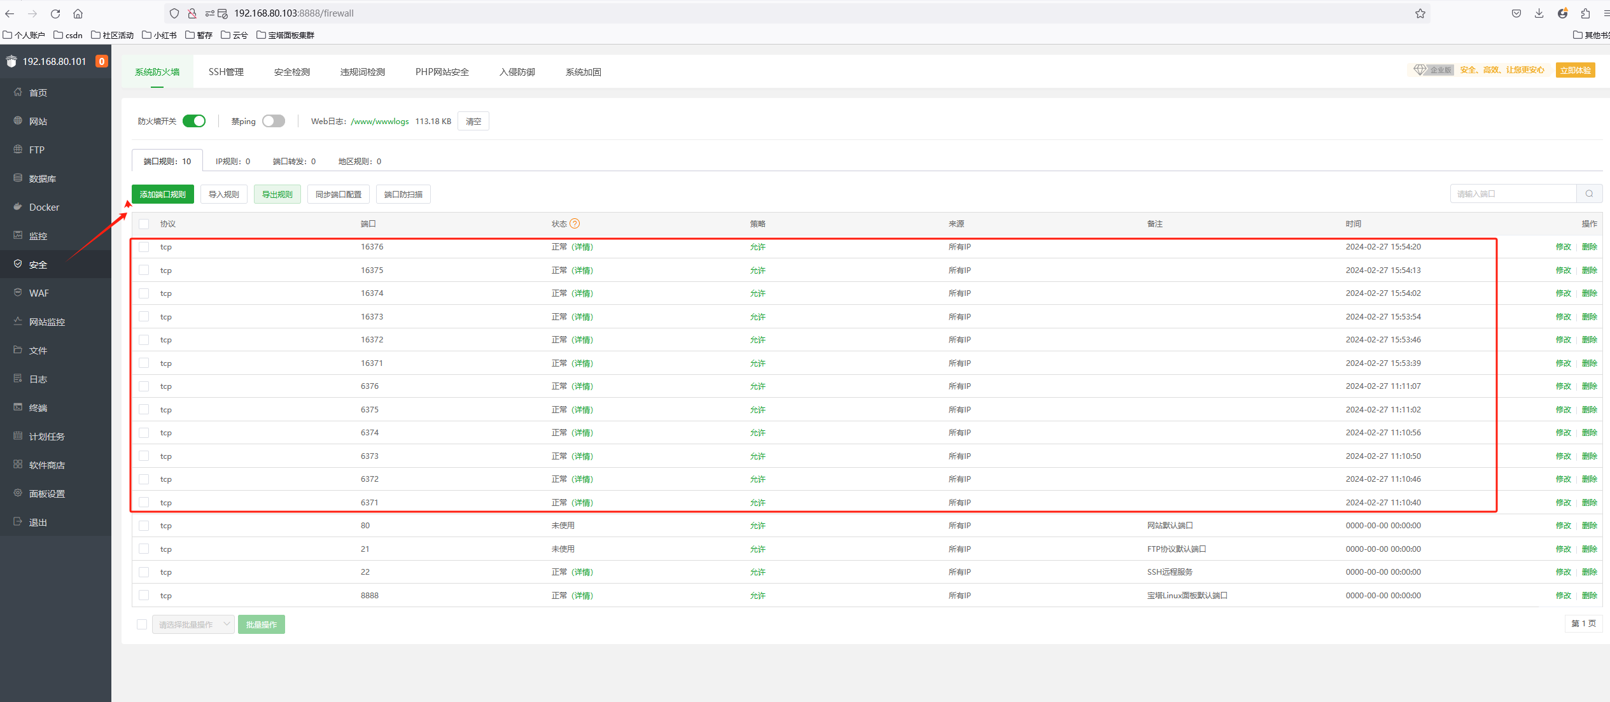Bookmark page with the star icon
The image size is (1610, 702).
1420,13
